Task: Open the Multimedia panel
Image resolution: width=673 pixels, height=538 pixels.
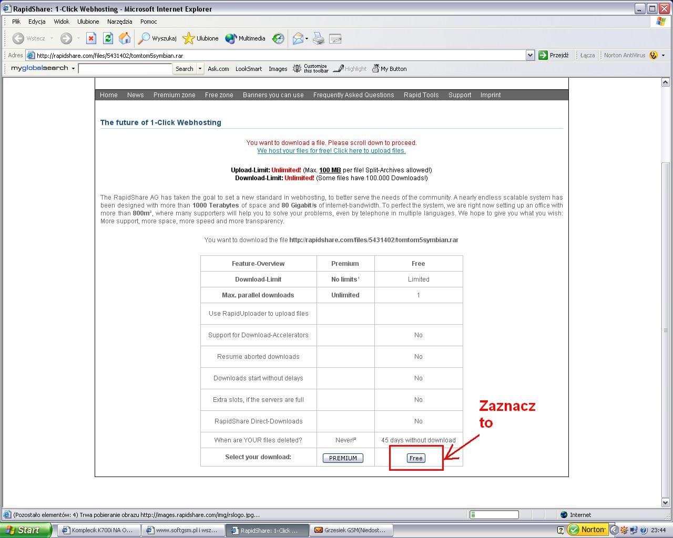Action: pos(245,38)
